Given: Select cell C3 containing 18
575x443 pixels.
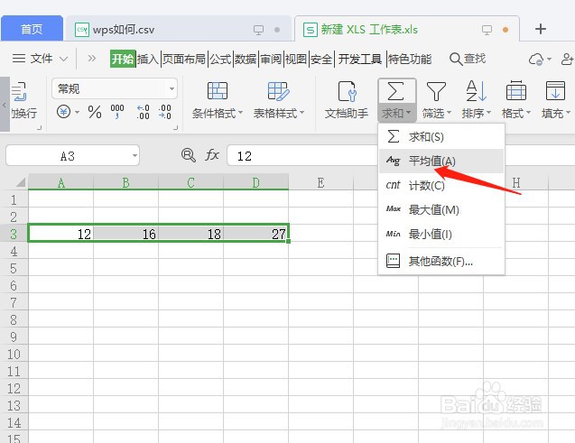Looking at the screenshot, I should point(190,234).
